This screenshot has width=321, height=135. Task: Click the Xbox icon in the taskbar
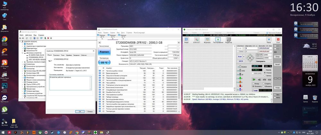(x=40, y=132)
